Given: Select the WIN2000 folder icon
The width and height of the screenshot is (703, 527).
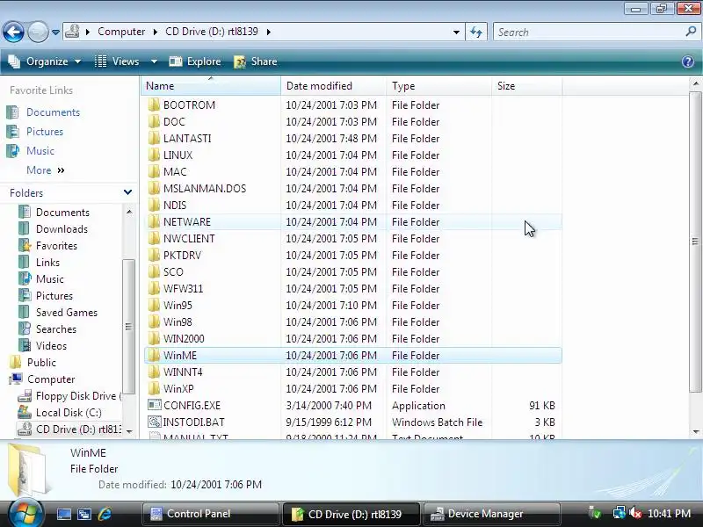Looking at the screenshot, I should tap(154, 338).
